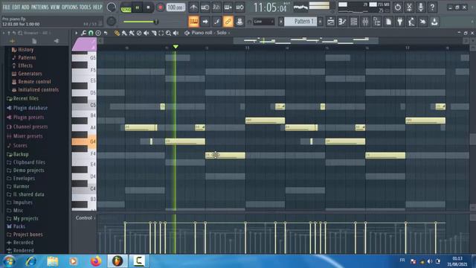Screen dimensions: 476x268
Task: Open the Line snap dropdown
Action: 263,22
